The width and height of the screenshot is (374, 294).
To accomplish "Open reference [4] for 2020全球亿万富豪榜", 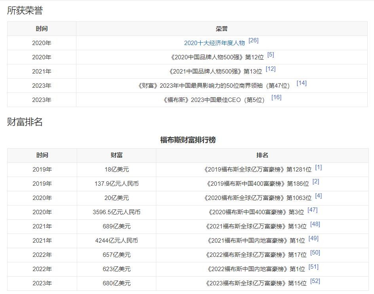I will click(319, 196).
